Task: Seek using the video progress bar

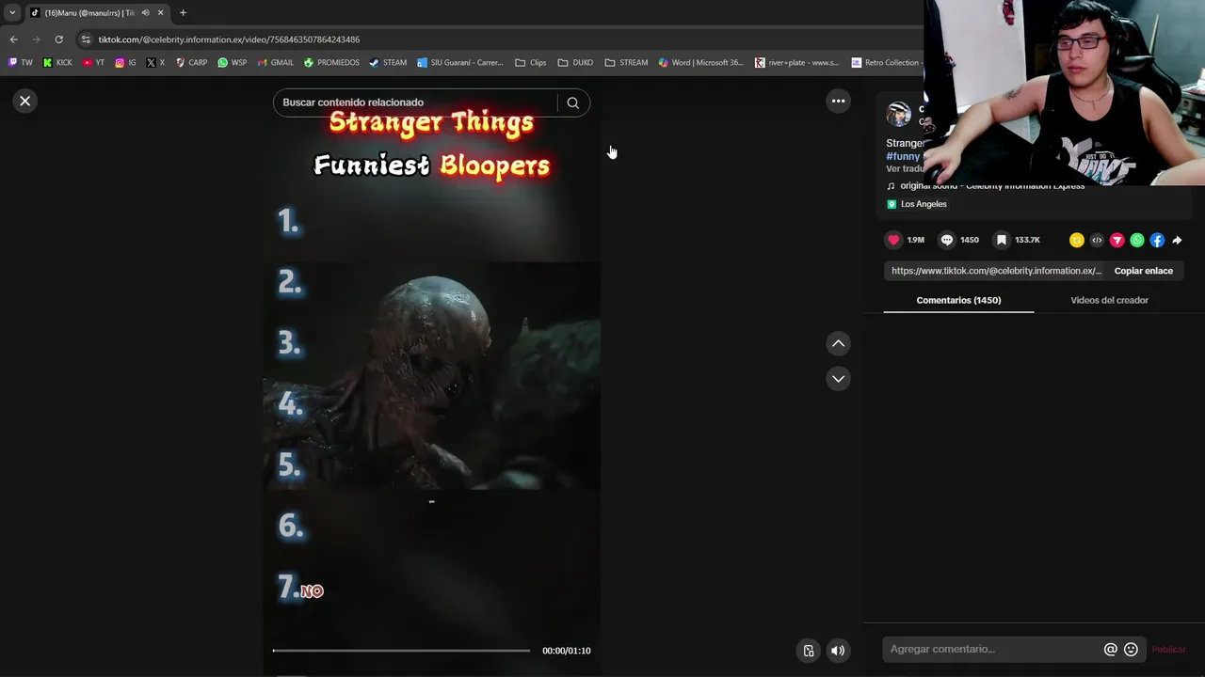Action: pyautogui.click(x=402, y=651)
